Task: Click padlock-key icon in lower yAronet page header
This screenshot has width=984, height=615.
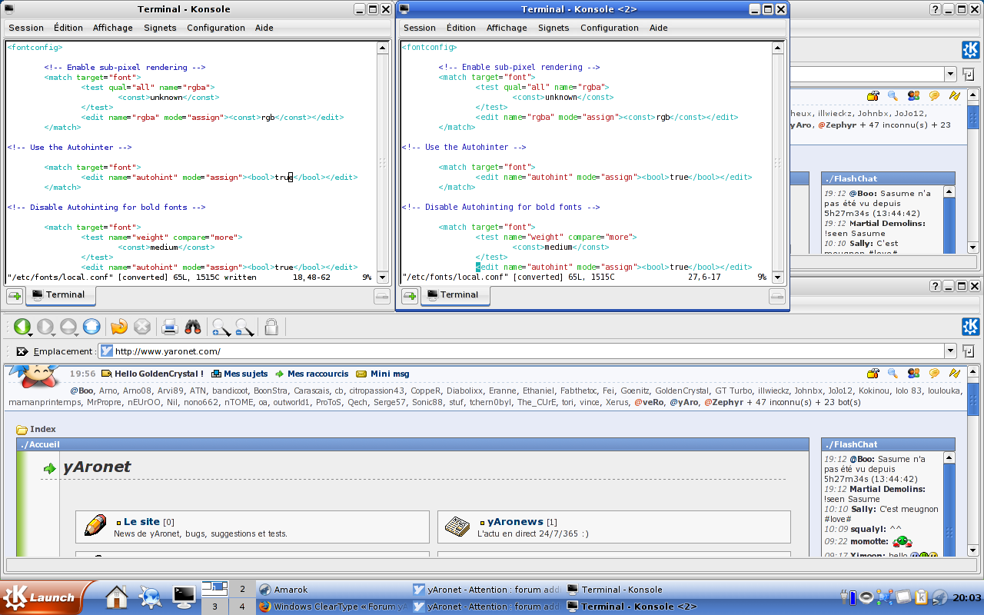Action: (x=873, y=374)
